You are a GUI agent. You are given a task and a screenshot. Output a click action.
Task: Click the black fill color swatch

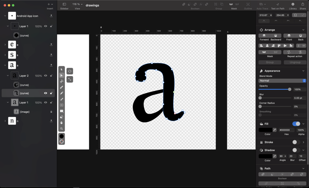[x=265, y=130]
